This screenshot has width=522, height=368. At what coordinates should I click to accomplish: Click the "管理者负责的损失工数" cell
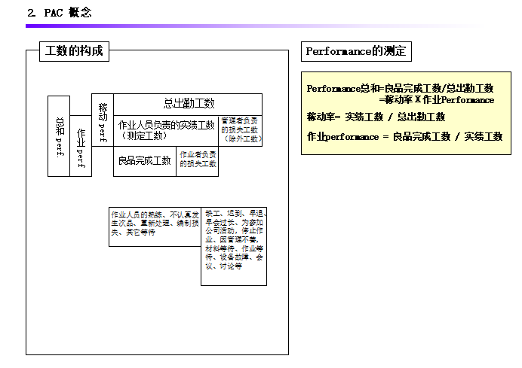241,129
